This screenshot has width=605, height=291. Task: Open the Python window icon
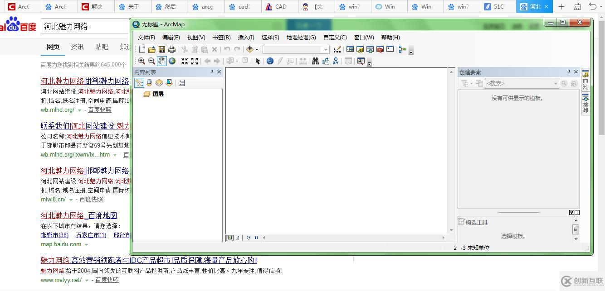pos(390,49)
